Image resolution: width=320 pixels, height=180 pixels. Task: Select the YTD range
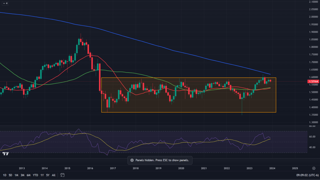pyautogui.click(x=35, y=175)
